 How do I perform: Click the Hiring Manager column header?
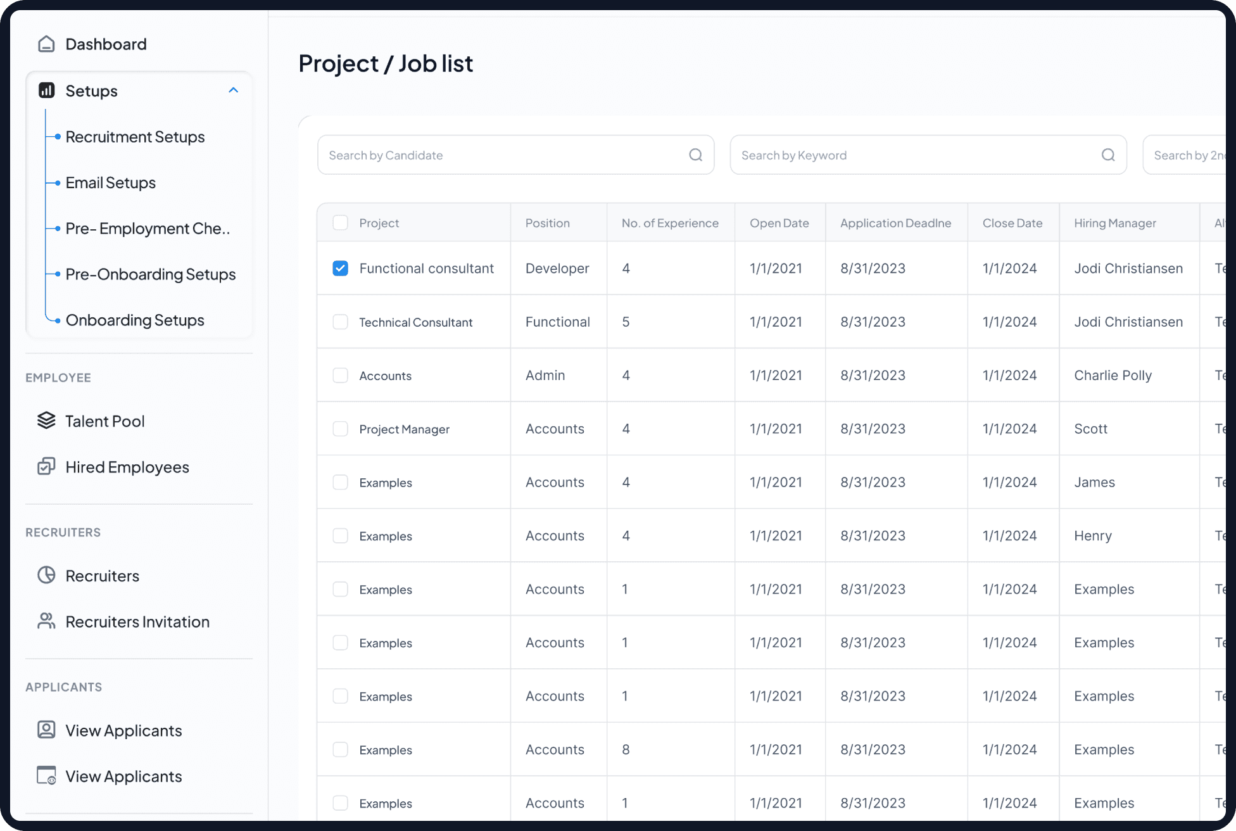coord(1115,223)
